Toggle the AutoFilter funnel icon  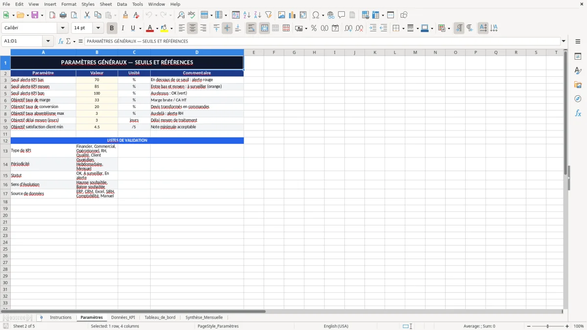268,15
